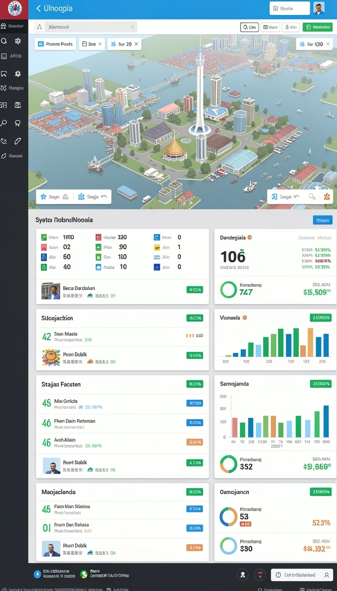Clear the Alantesck search field
This screenshot has width=337, height=591.
(x=132, y=27)
